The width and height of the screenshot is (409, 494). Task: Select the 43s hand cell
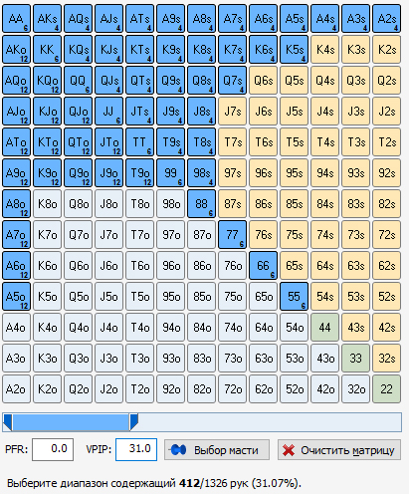[x=355, y=328]
